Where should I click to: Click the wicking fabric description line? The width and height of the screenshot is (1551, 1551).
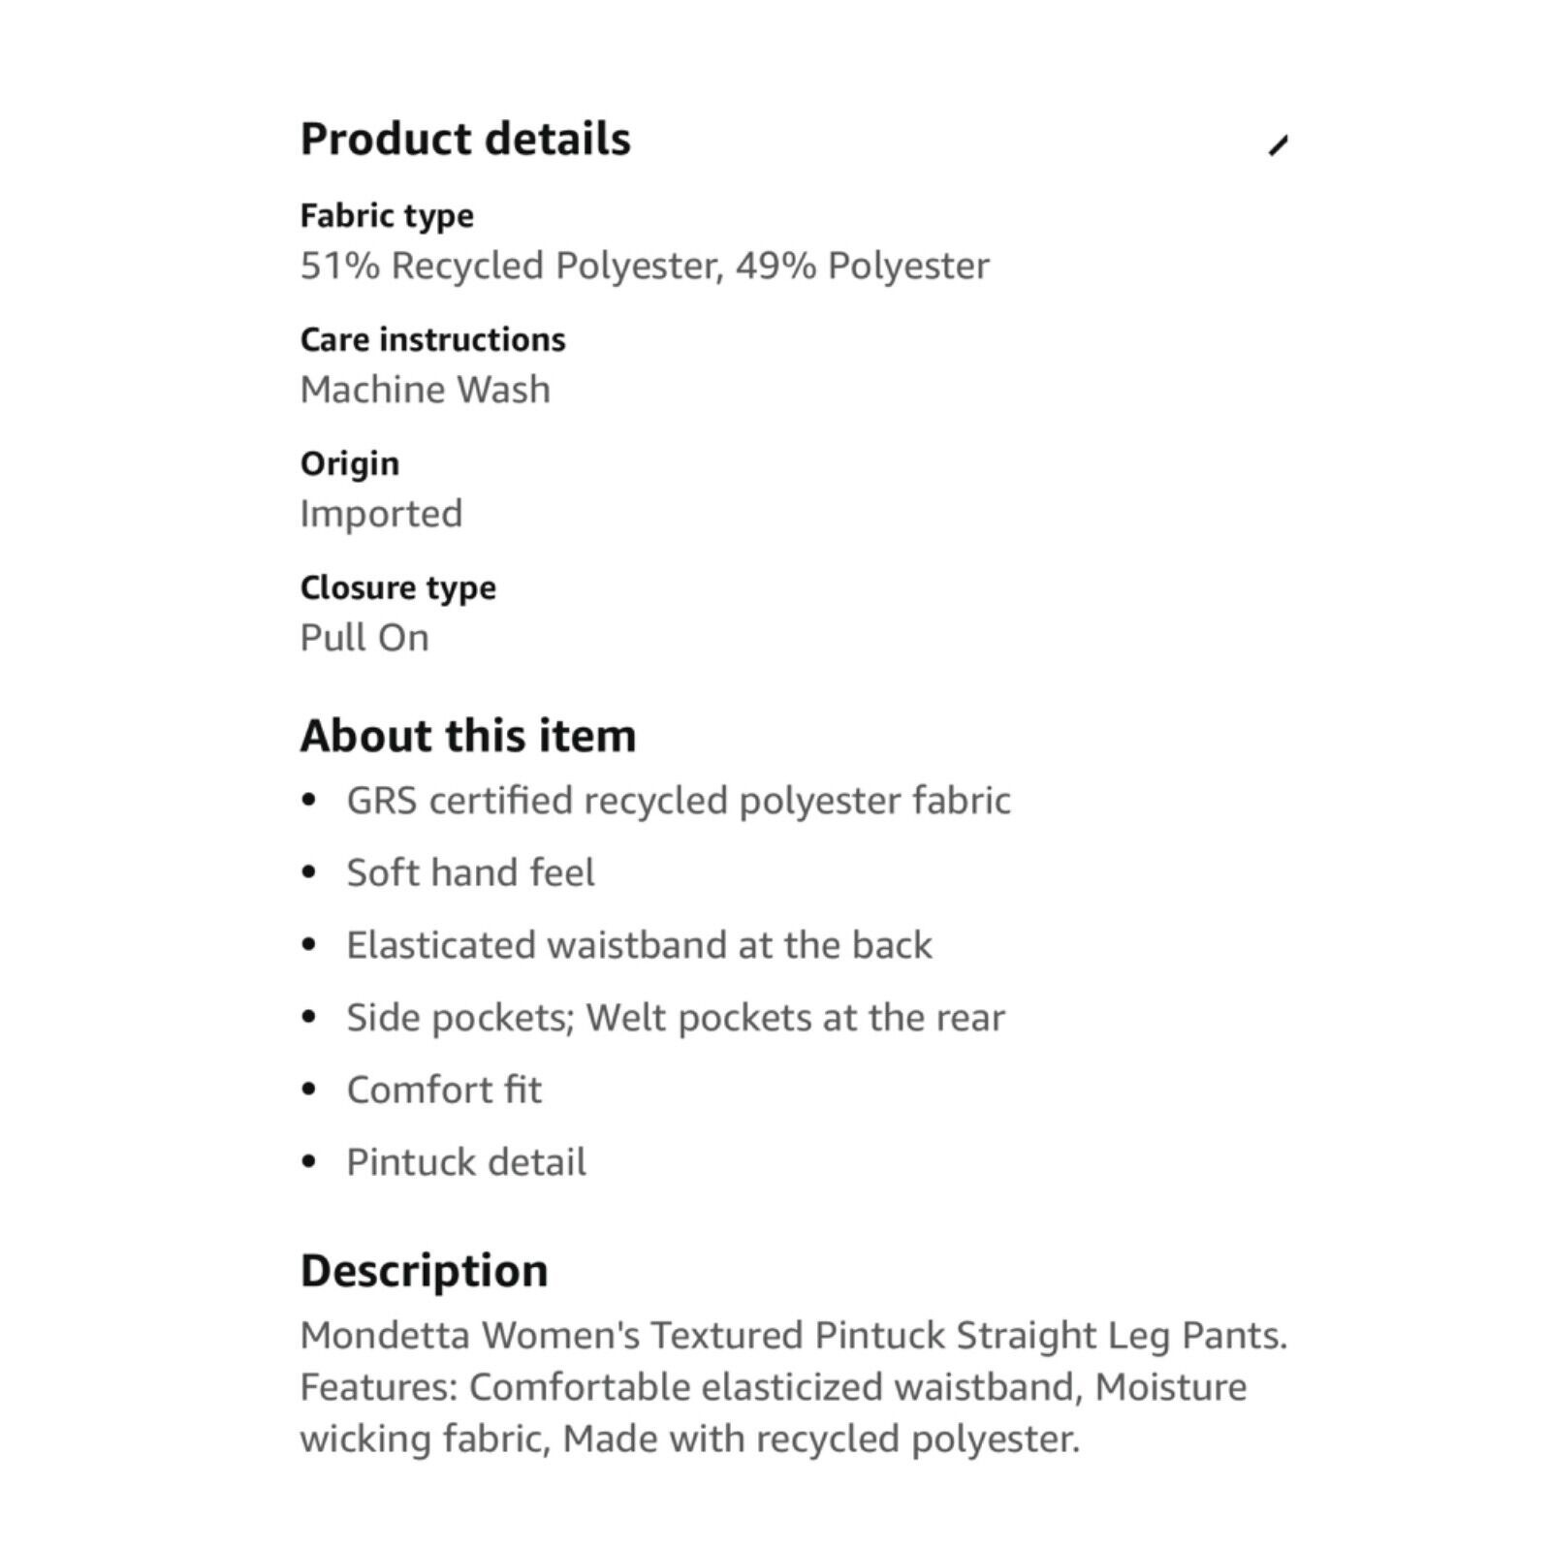point(689,1440)
